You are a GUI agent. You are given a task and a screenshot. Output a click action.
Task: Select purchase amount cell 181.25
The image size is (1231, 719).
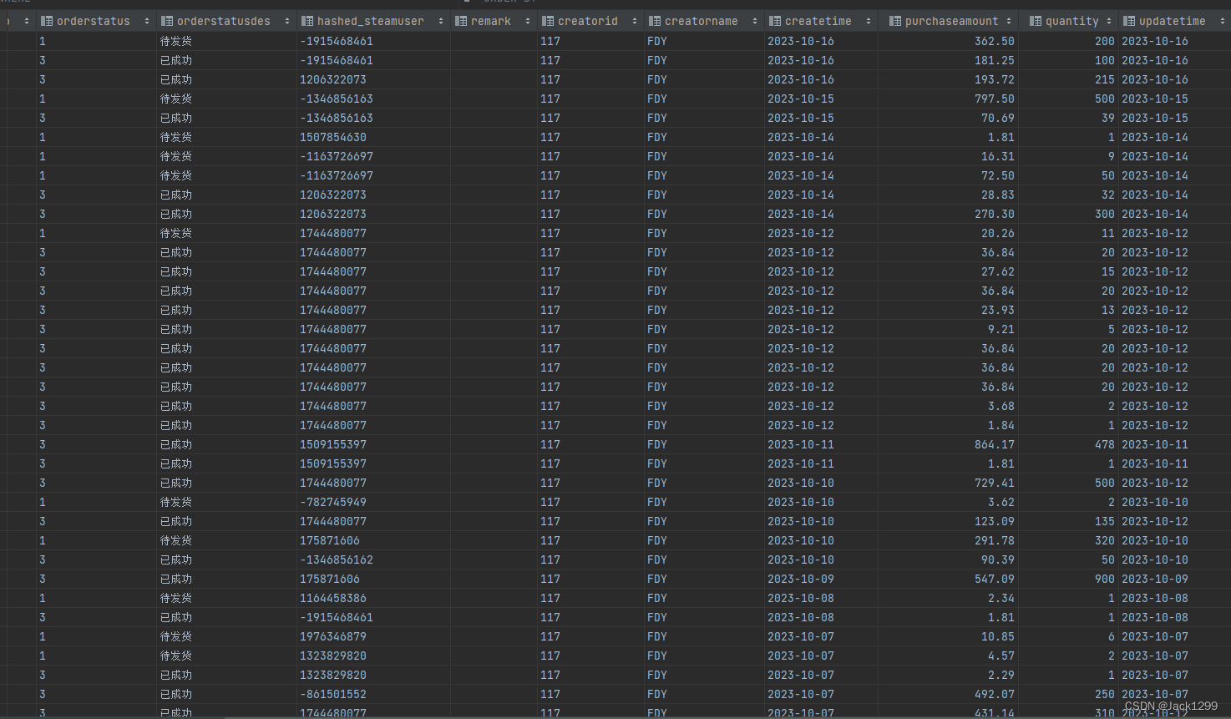pyautogui.click(x=995, y=60)
